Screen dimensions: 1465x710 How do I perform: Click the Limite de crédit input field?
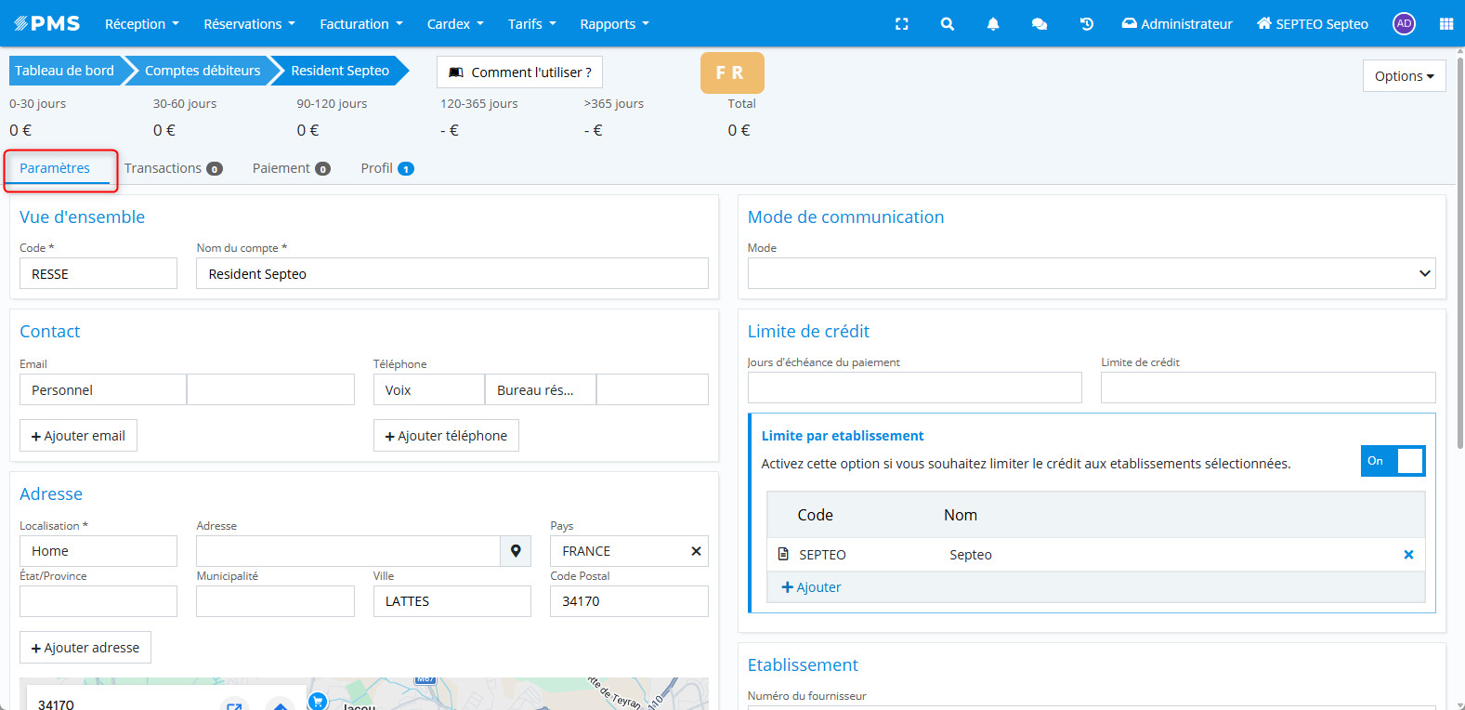click(x=1267, y=388)
